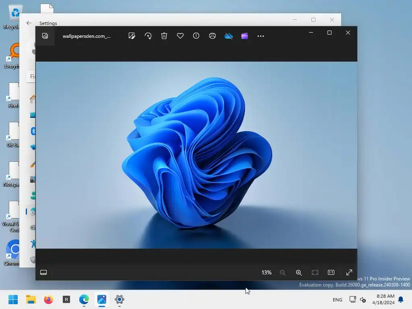Switch to Photos app on the taskbar
412x309 pixels.
[x=102, y=299]
